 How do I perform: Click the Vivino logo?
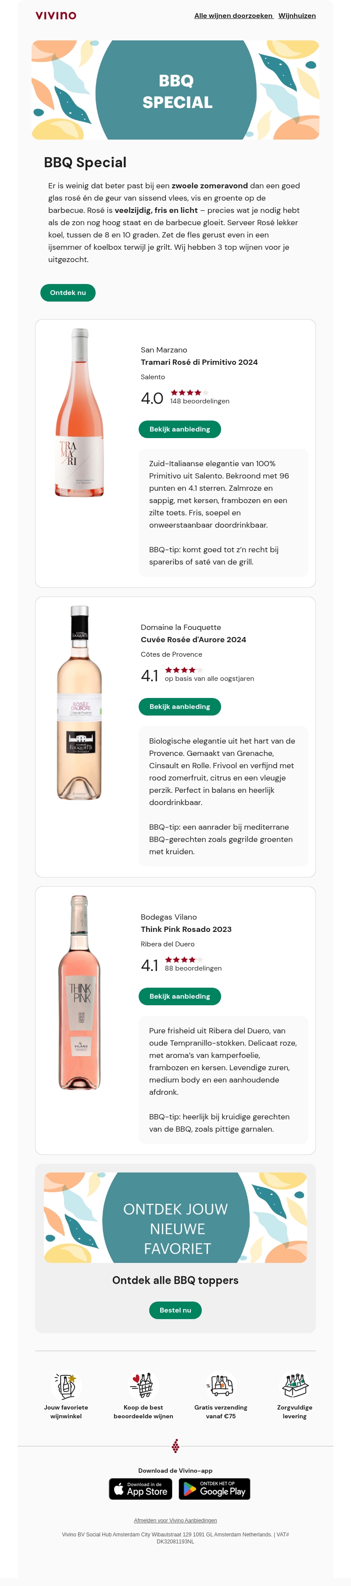click(56, 15)
